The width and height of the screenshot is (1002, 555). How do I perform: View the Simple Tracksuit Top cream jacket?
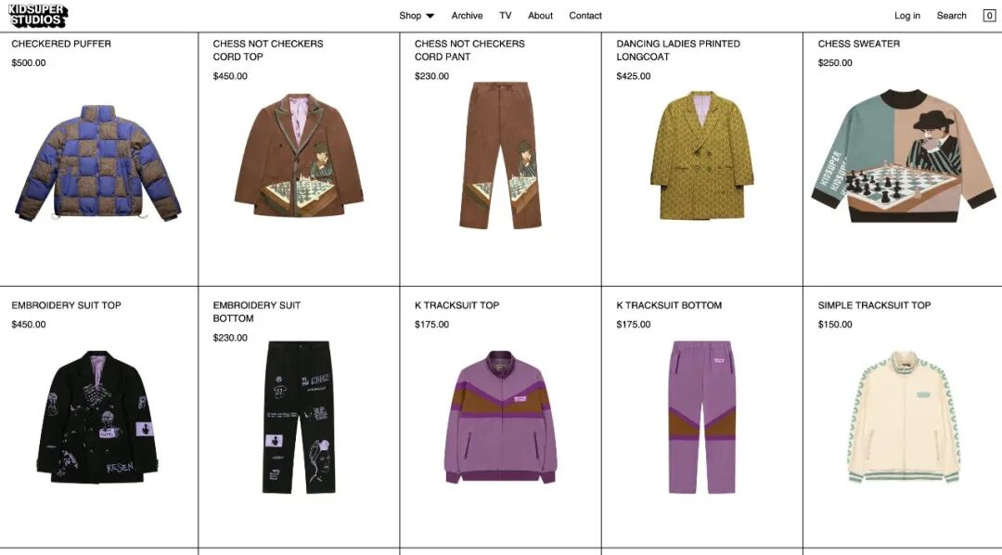tap(904, 417)
